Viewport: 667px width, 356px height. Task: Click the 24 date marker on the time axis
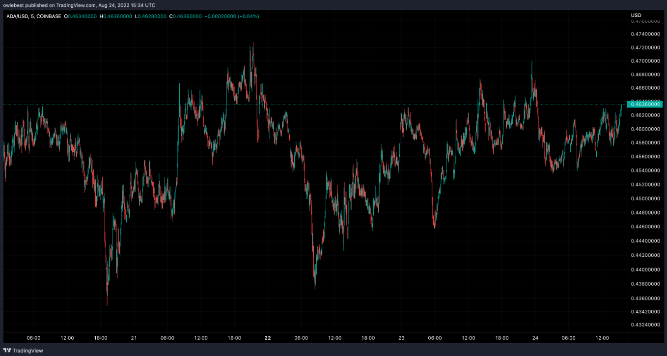tap(535, 338)
